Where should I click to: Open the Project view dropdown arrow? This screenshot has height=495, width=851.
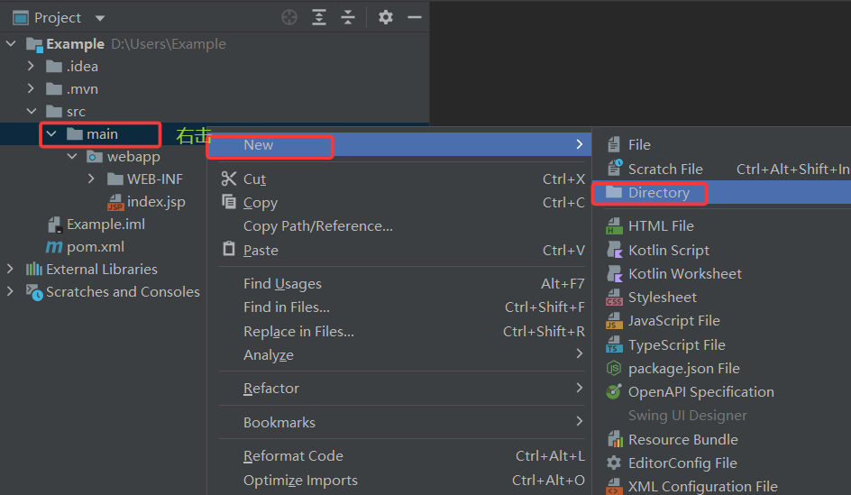(x=100, y=18)
